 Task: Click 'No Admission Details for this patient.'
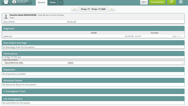(x=20, y=85)
